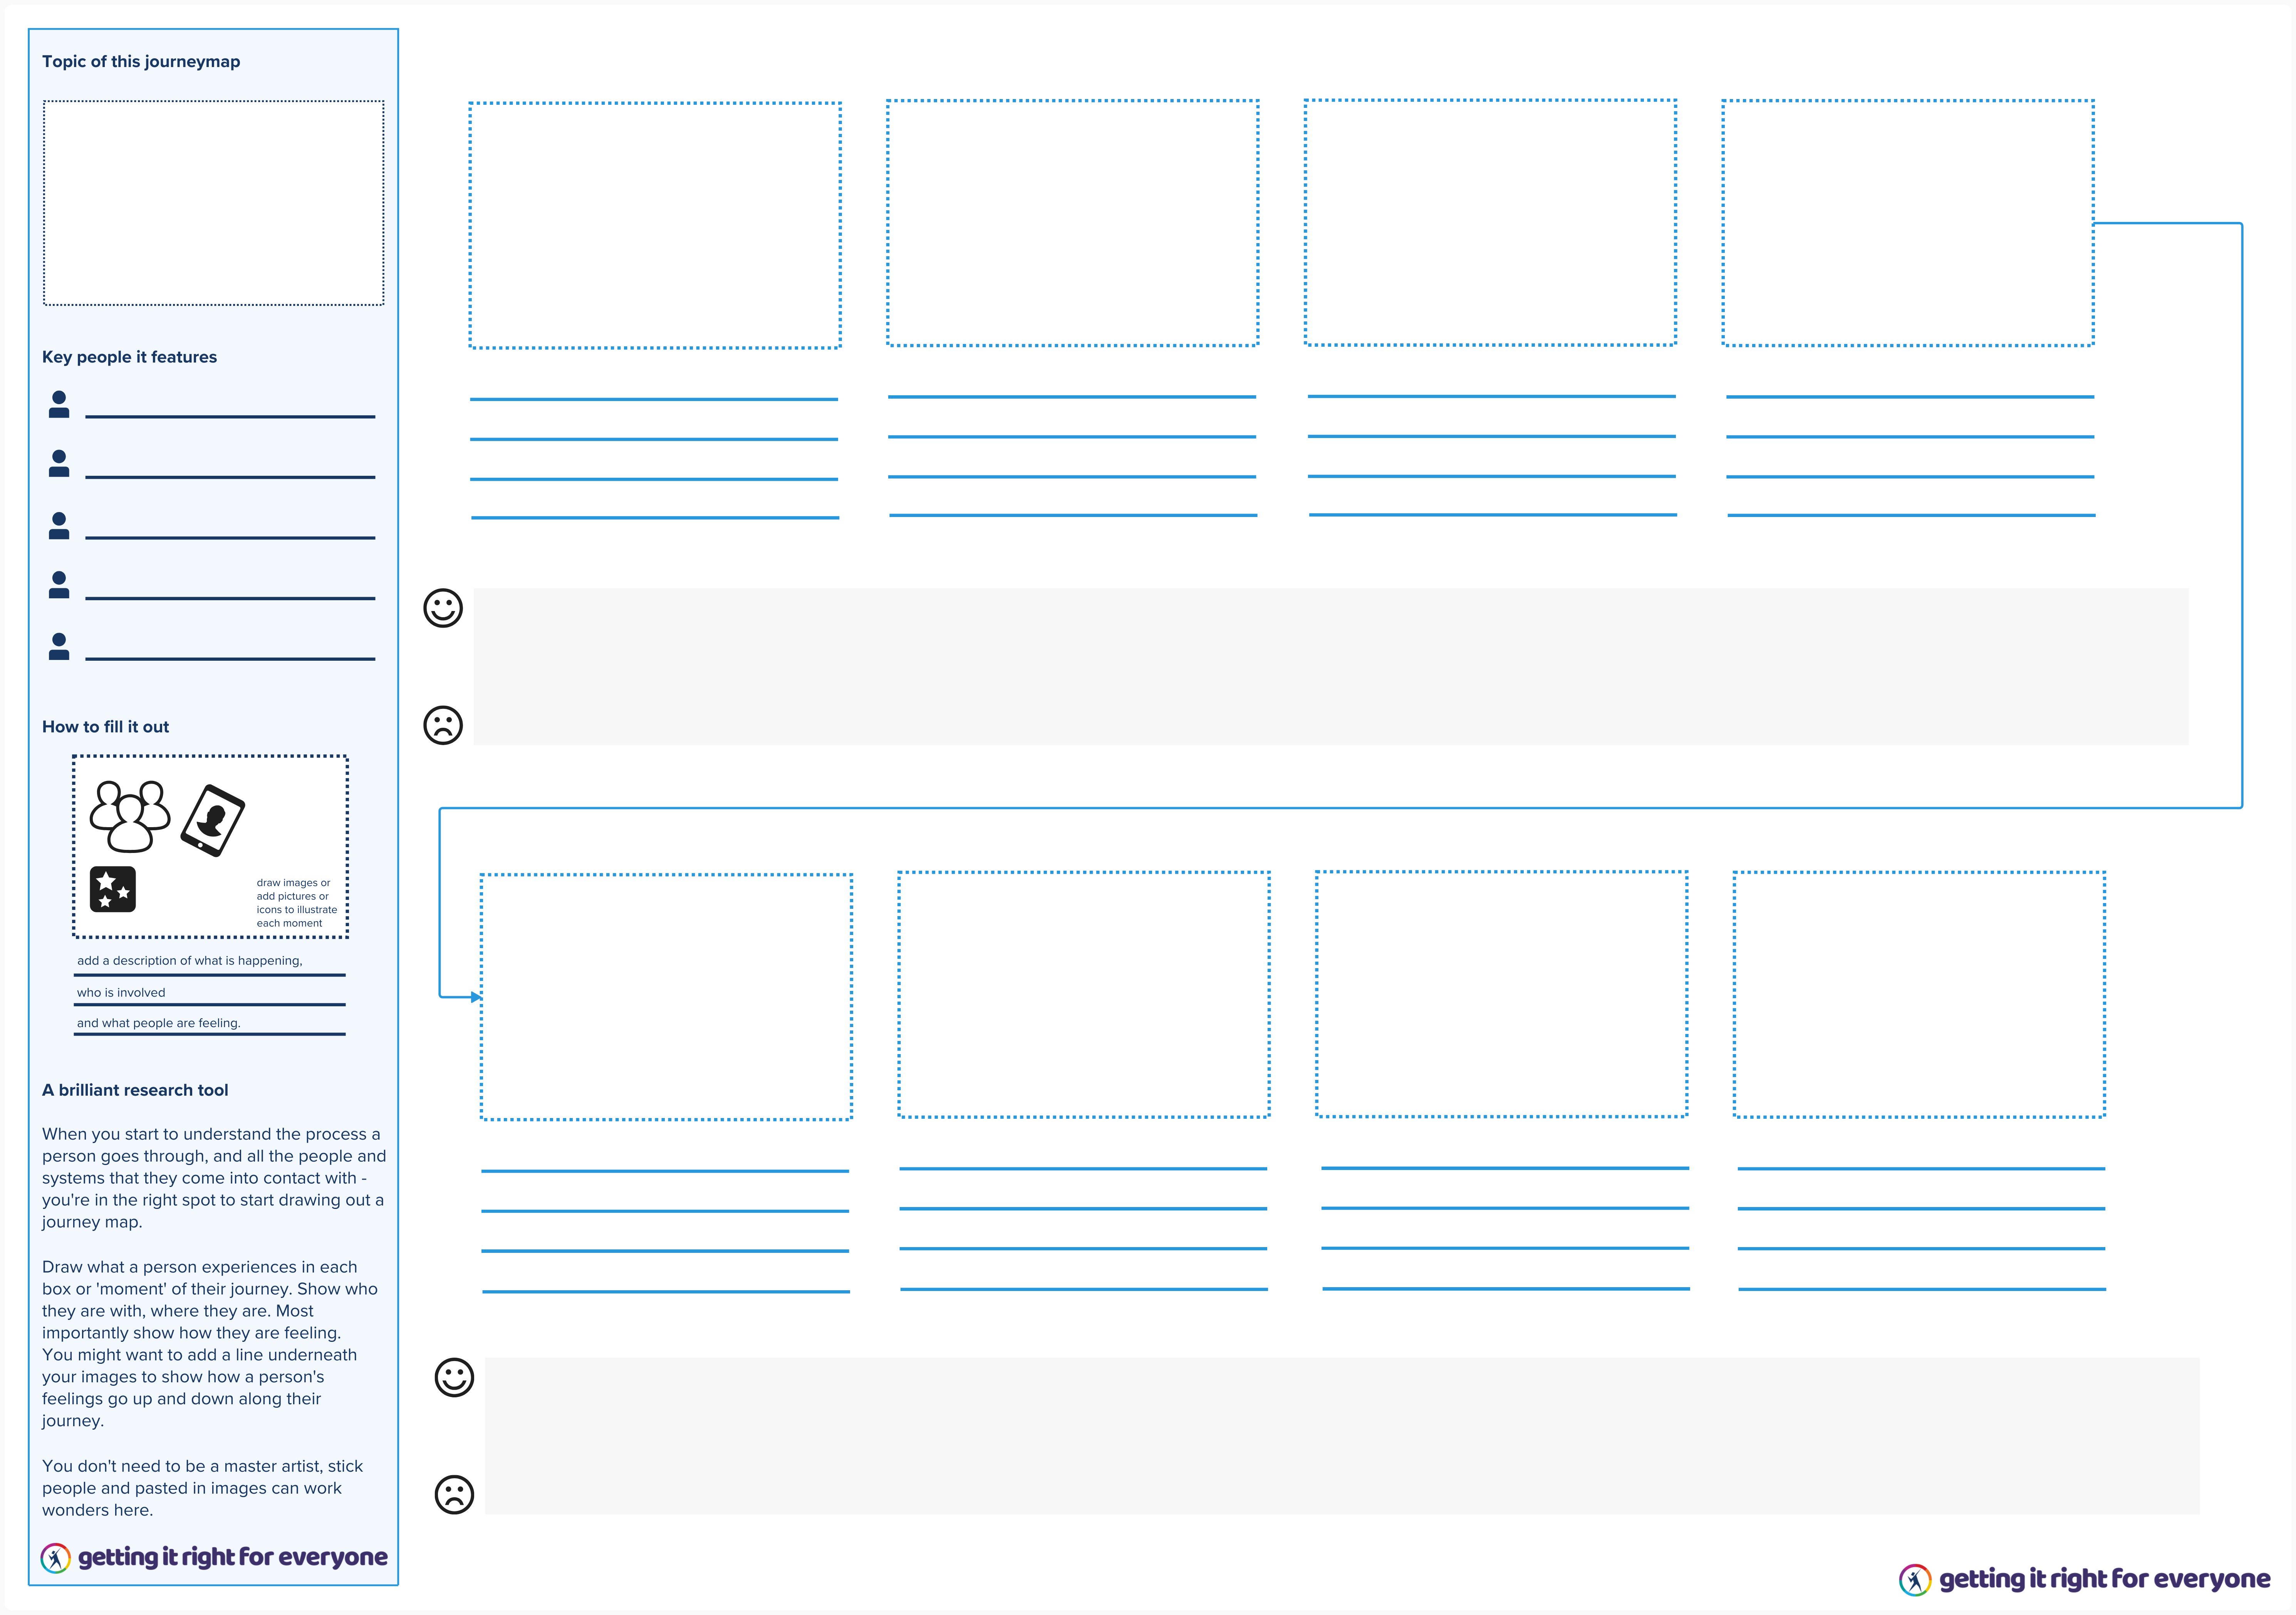Image resolution: width=2296 pixels, height=1615 pixels.
Task: Click the second dotted moment box in the lower row
Action: (1084, 995)
